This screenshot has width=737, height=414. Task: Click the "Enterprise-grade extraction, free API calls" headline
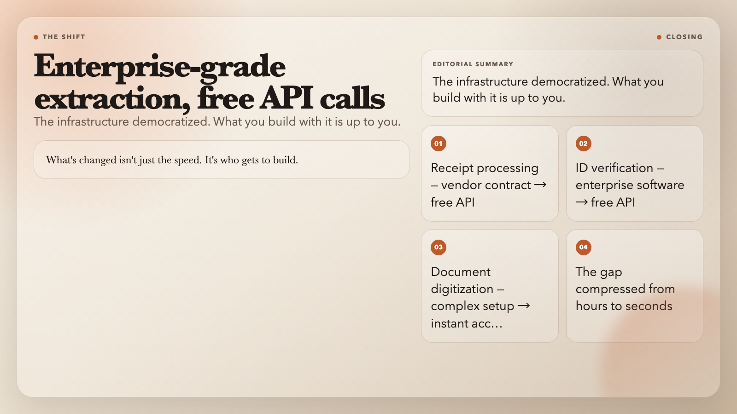coord(210,82)
